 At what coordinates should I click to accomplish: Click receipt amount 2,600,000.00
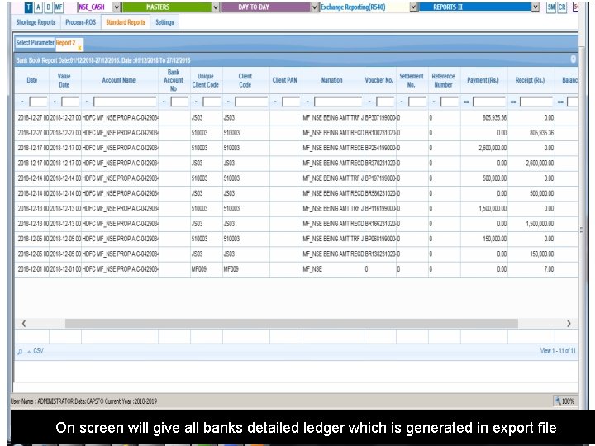[x=540, y=163]
